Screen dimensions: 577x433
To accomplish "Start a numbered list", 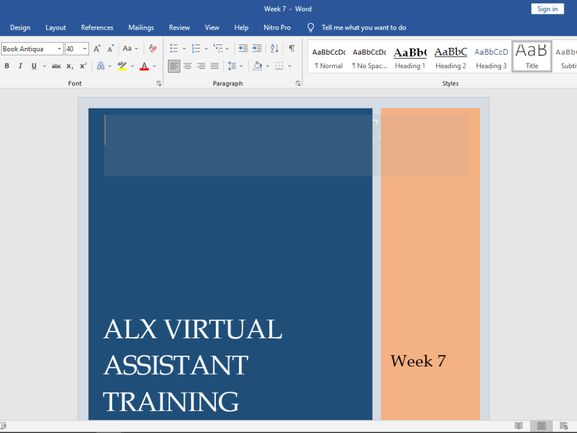I will 196,48.
